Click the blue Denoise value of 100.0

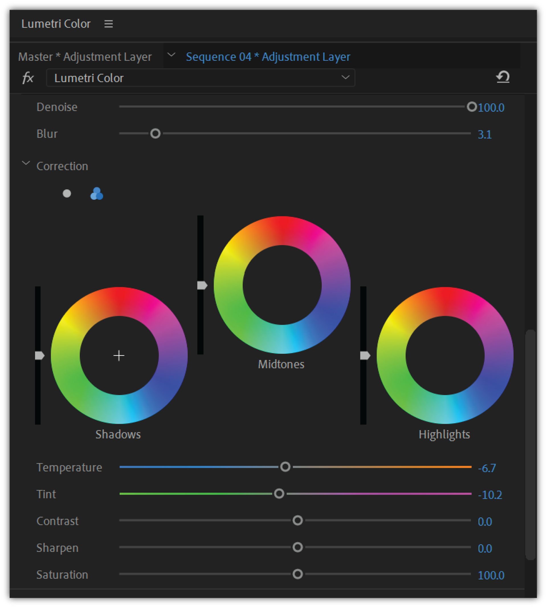click(491, 107)
